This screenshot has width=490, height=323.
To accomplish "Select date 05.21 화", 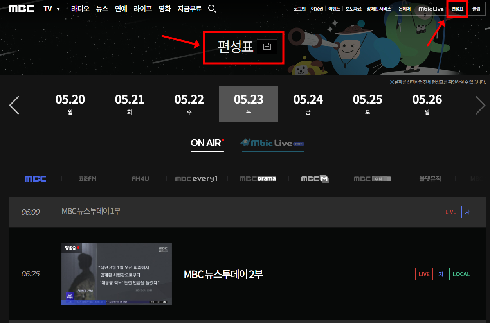I will point(130,104).
